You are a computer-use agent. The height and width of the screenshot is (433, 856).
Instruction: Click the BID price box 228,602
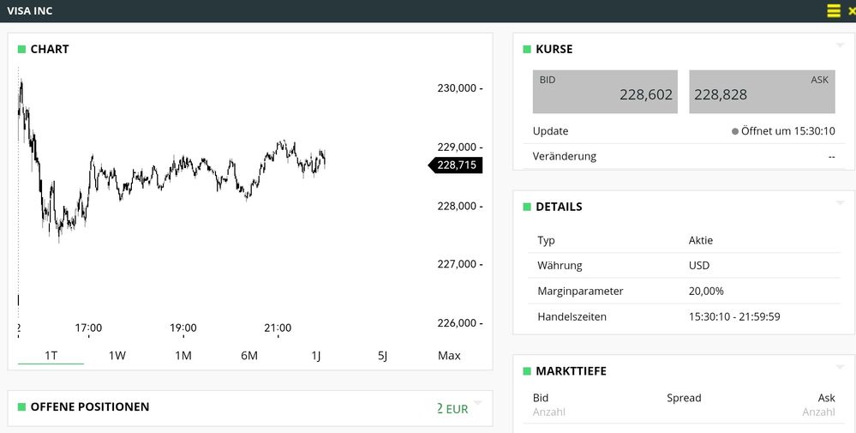(x=605, y=92)
